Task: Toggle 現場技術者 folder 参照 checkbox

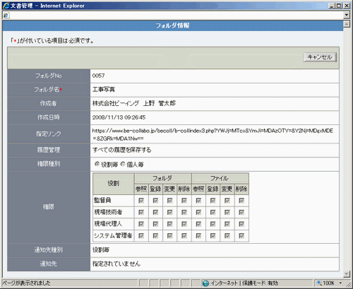Action: click(x=141, y=212)
